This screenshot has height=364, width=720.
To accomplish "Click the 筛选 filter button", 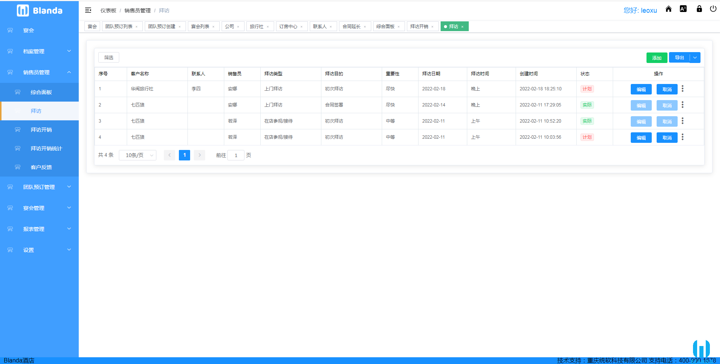I will 109,57.
